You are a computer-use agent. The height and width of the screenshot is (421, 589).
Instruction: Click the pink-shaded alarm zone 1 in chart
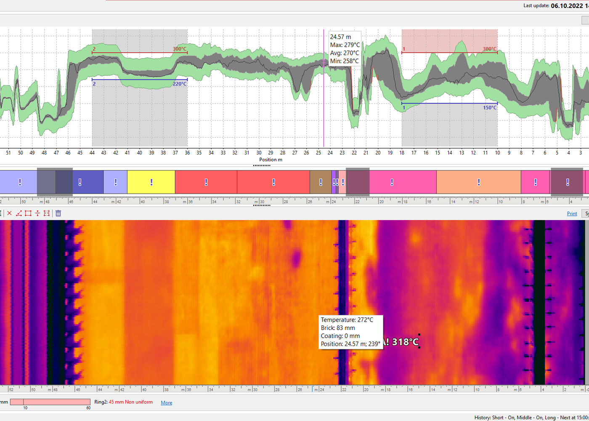pos(449,40)
